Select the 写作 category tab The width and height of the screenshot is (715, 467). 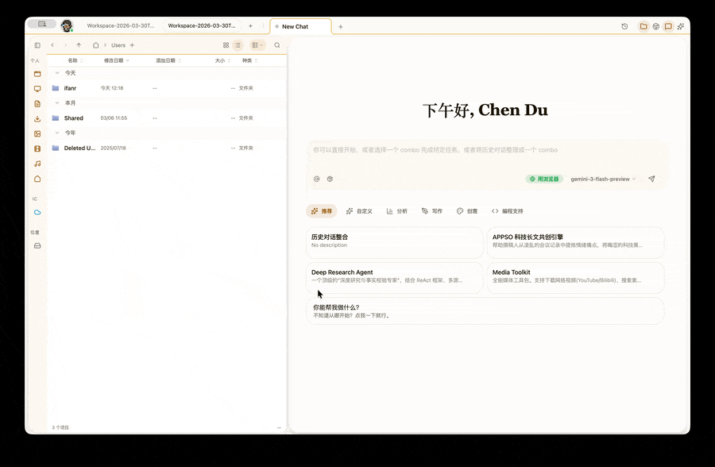coord(431,210)
